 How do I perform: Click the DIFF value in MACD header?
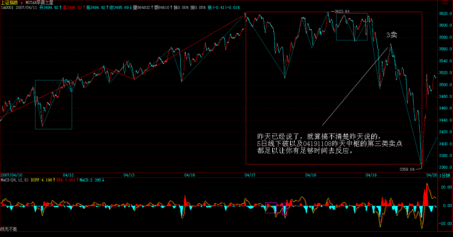45,180
